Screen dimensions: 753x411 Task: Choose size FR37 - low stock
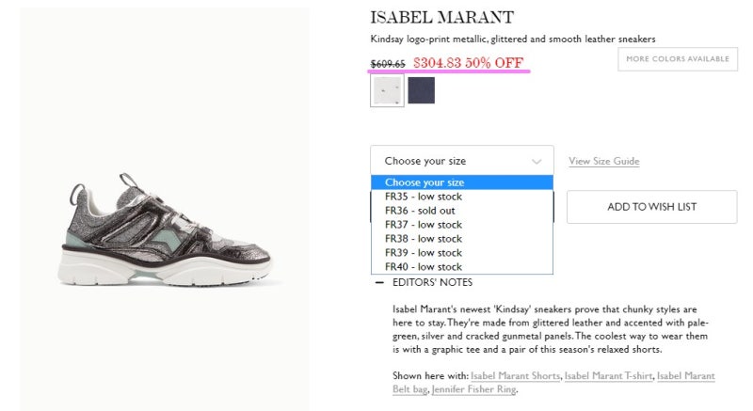(x=462, y=225)
